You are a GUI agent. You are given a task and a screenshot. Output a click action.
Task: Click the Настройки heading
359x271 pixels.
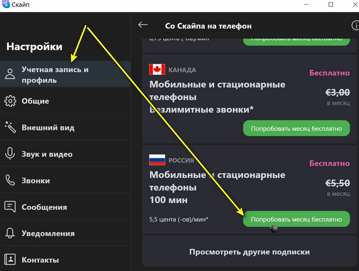pos(34,47)
